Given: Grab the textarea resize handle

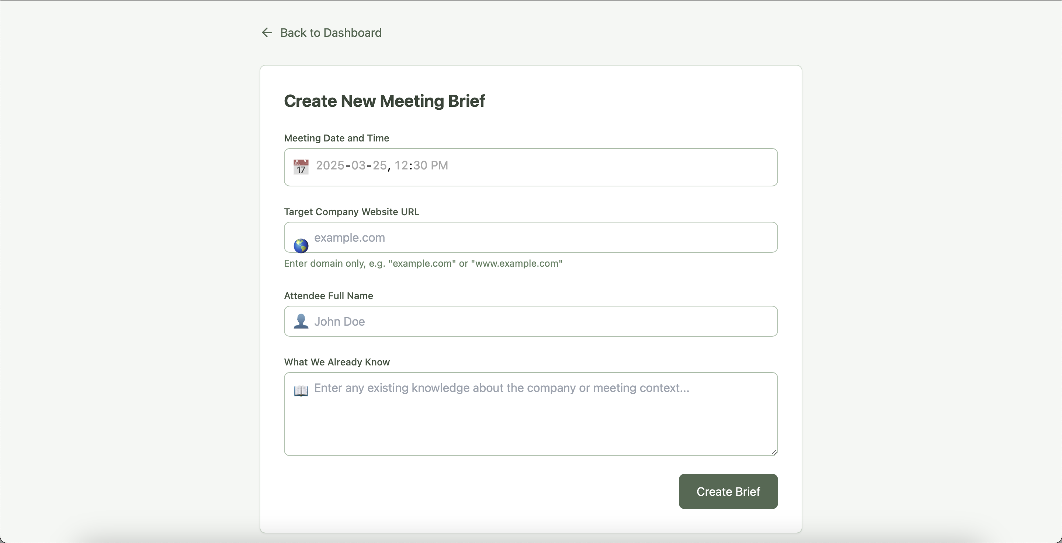Looking at the screenshot, I should [774, 452].
